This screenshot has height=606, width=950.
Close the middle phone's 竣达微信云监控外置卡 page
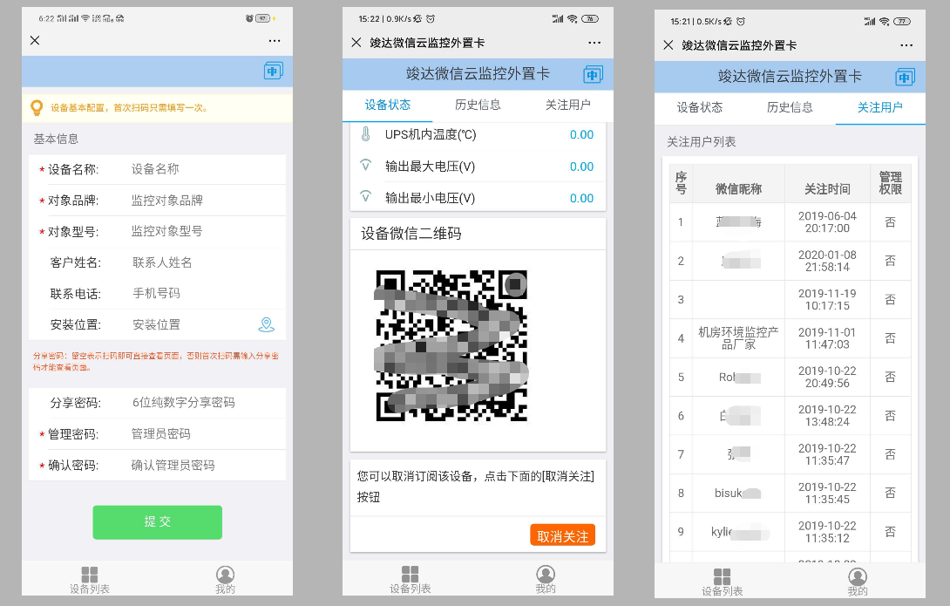click(x=356, y=43)
